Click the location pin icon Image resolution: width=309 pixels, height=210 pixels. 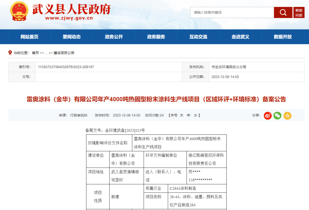[10, 53]
